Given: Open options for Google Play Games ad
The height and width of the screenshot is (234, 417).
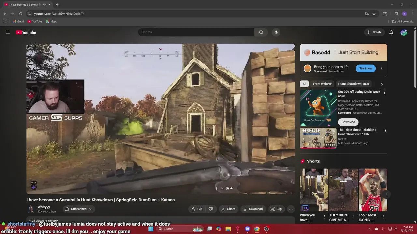Looking at the screenshot, I should coord(384,92).
